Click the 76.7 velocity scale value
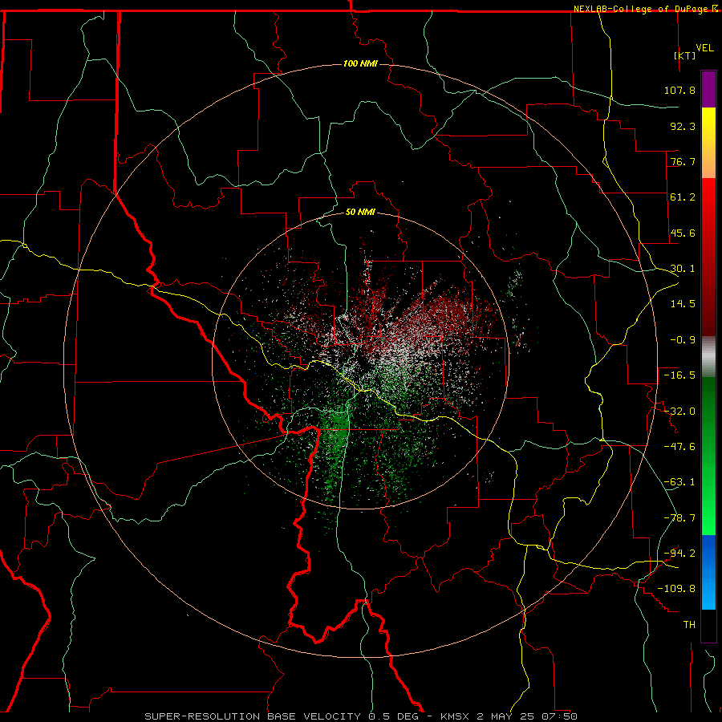 683,161
